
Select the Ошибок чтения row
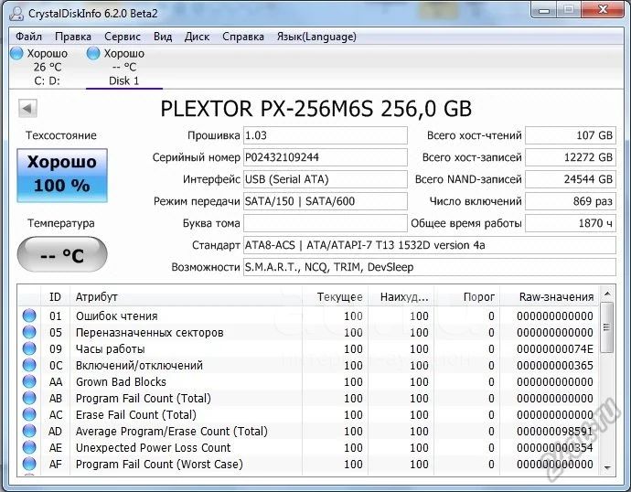(x=308, y=316)
